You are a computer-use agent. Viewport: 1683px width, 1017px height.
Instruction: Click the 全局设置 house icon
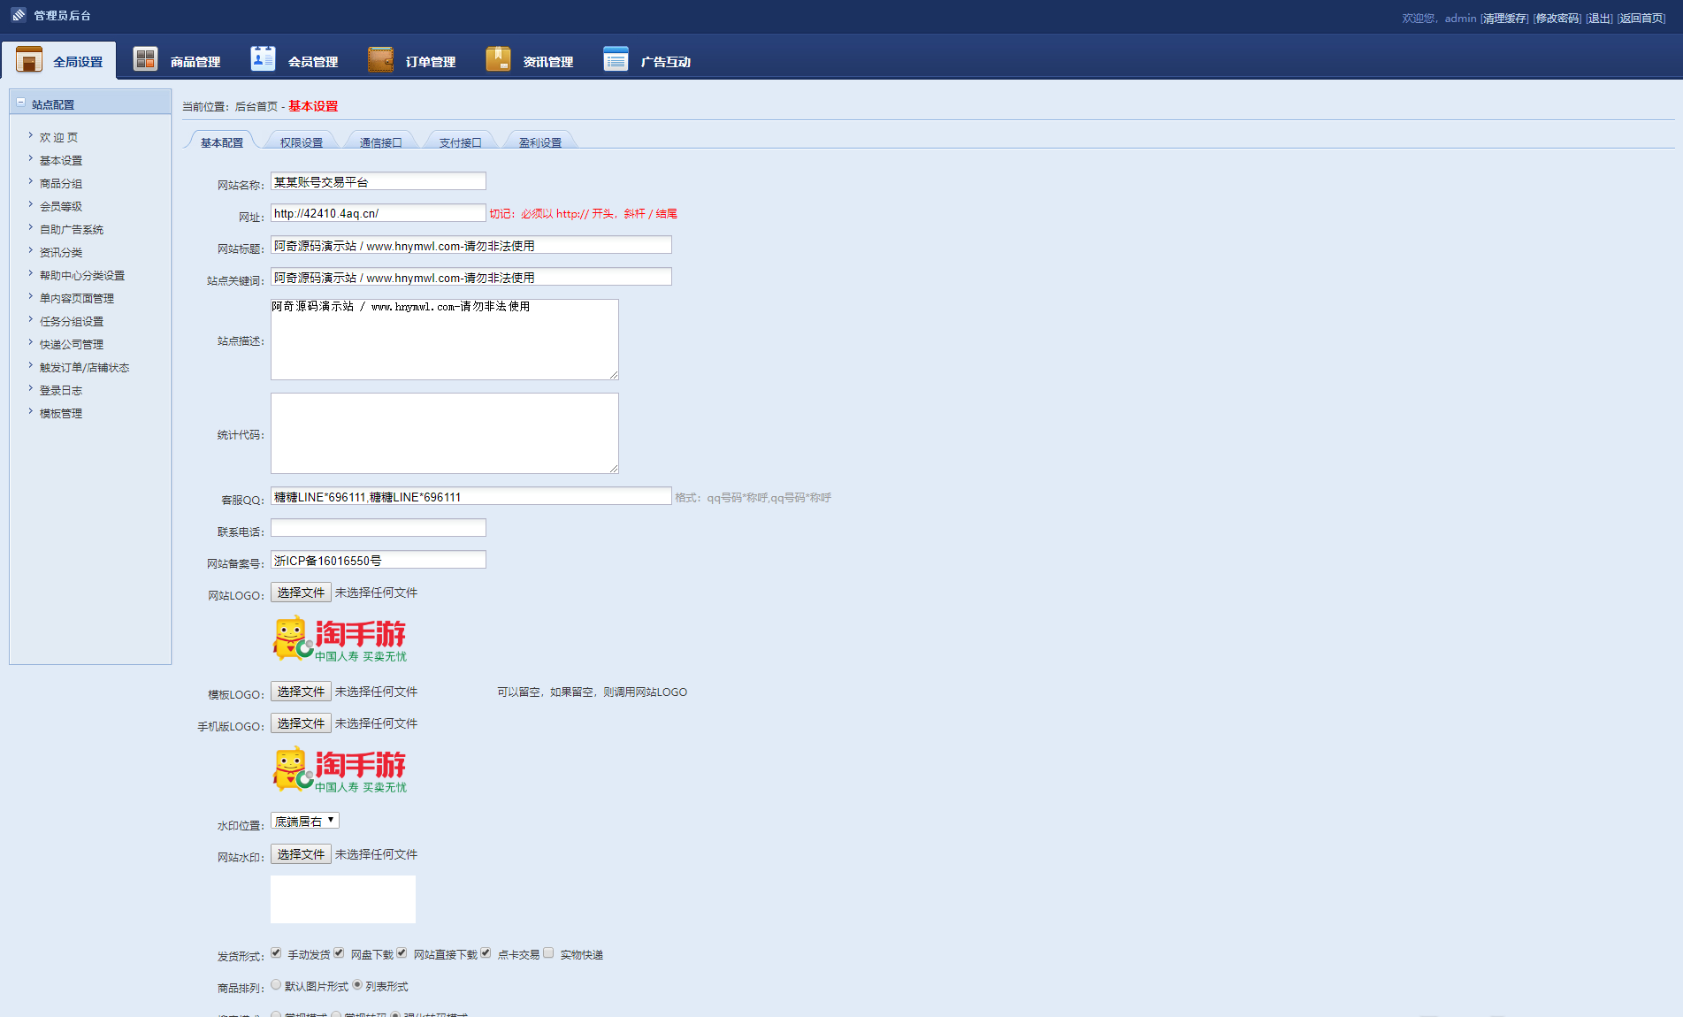coord(29,59)
